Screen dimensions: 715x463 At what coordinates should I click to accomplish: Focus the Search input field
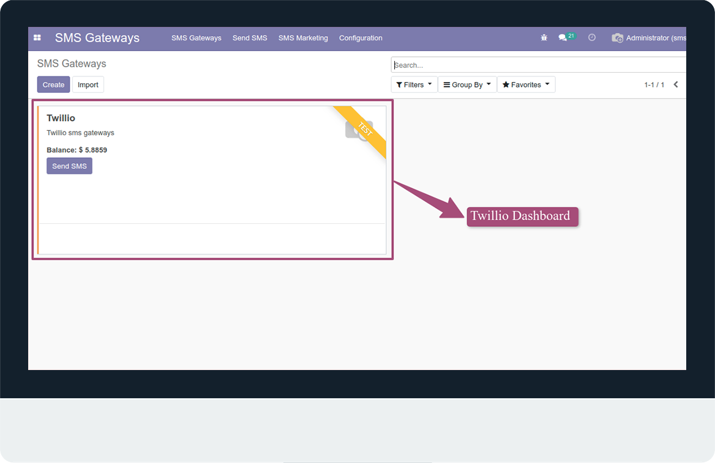[539, 65]
